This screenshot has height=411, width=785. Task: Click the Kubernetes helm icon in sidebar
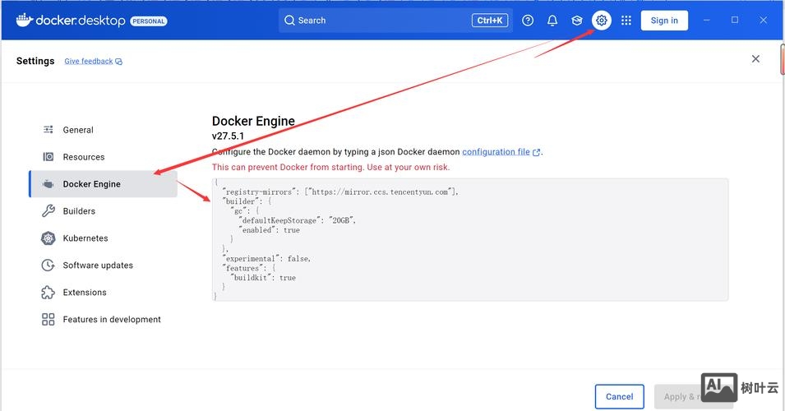[48, 238]
